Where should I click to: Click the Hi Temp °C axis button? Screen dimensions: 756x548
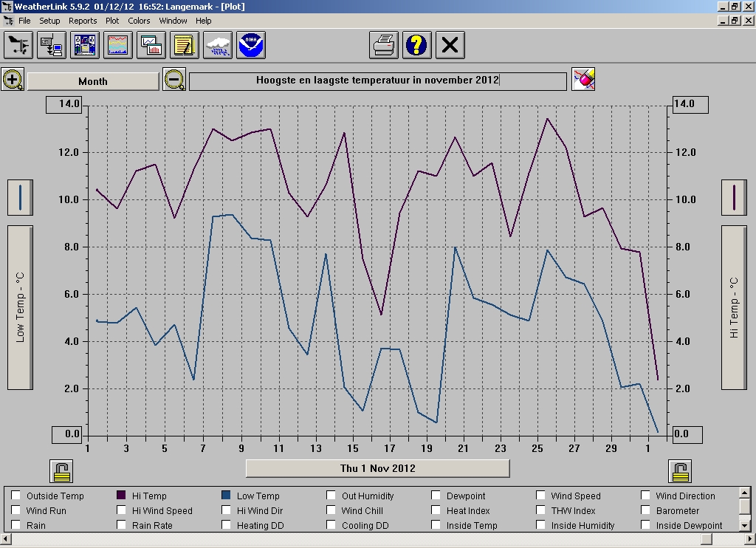pyautogui.click(x=734, y=307)
